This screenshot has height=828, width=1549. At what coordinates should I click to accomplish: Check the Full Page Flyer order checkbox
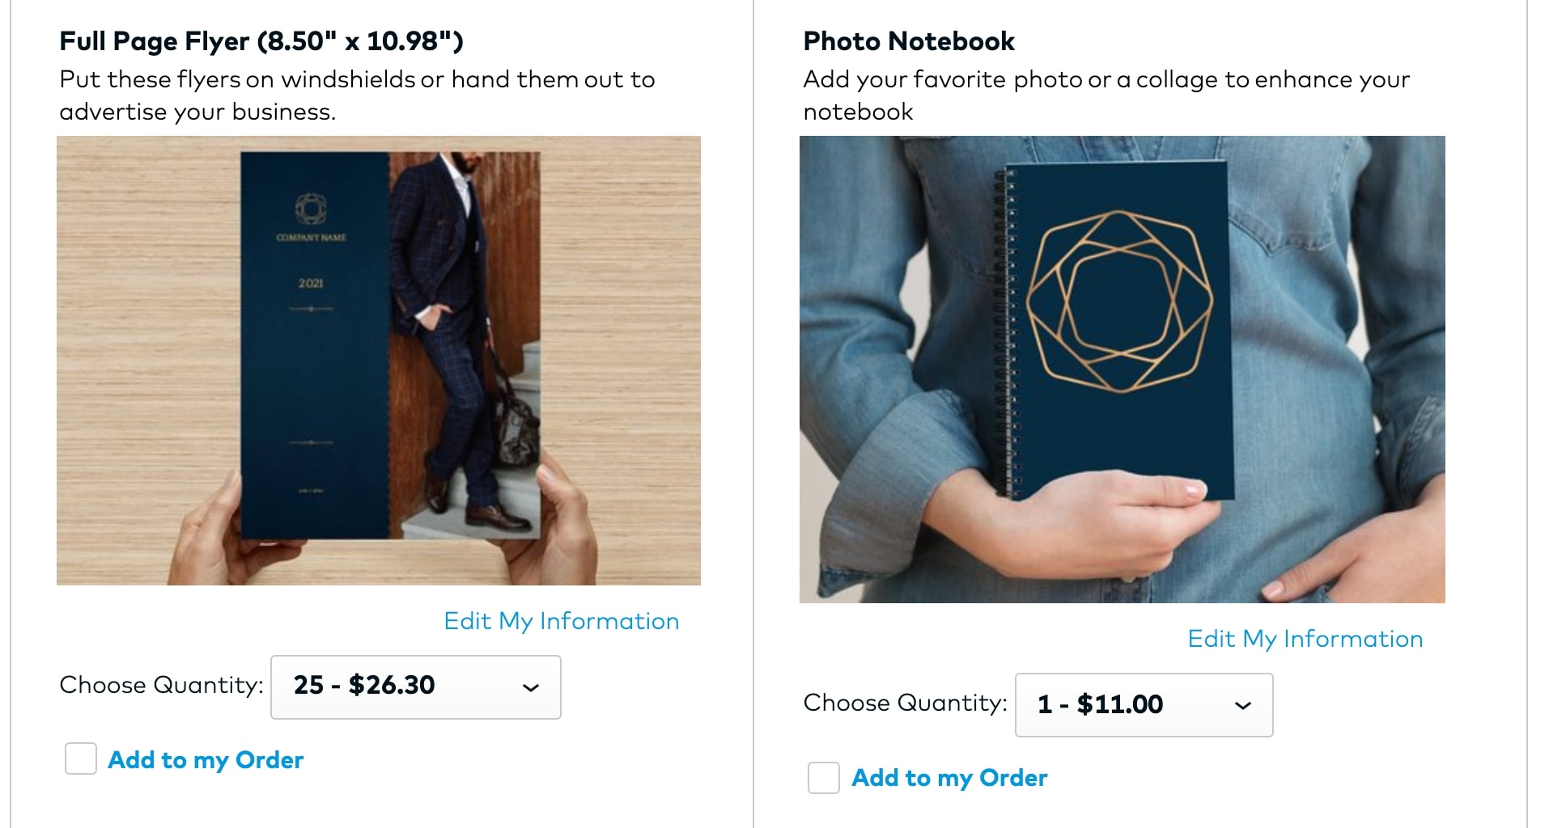(x=81, y=759)
